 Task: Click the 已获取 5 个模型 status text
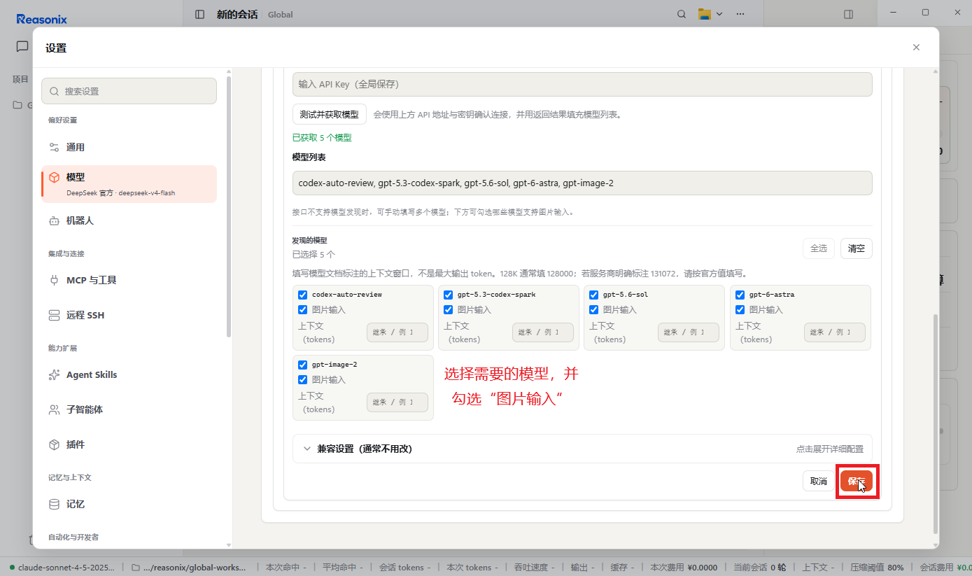(322, 138)
